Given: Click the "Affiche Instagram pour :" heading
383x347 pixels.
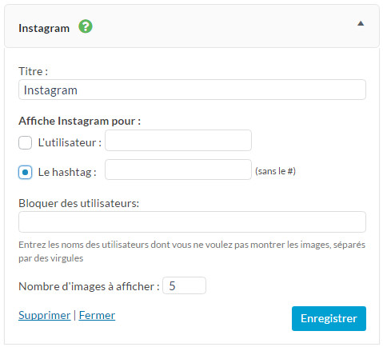Looking at the screenshot, I should point(79,121).
